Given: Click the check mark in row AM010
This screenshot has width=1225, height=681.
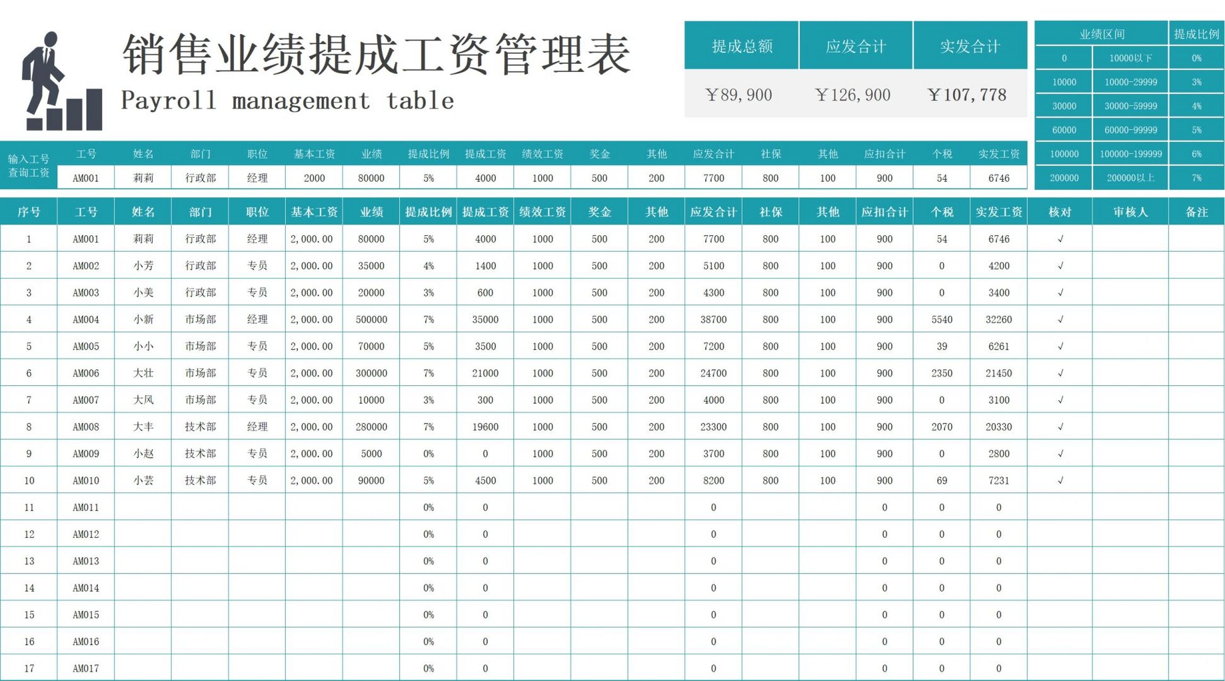Looking at the screenshot, I should pos(1060,480).
